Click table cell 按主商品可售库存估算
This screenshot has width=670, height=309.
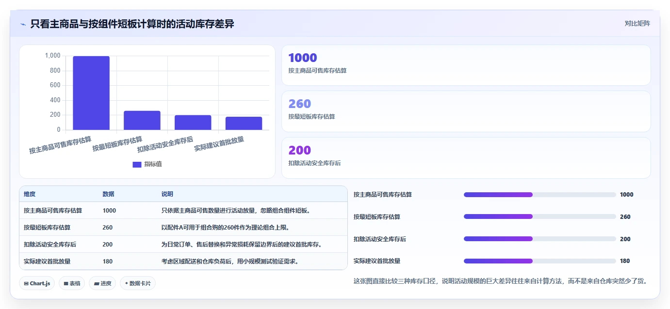click(x=53, y=211)
